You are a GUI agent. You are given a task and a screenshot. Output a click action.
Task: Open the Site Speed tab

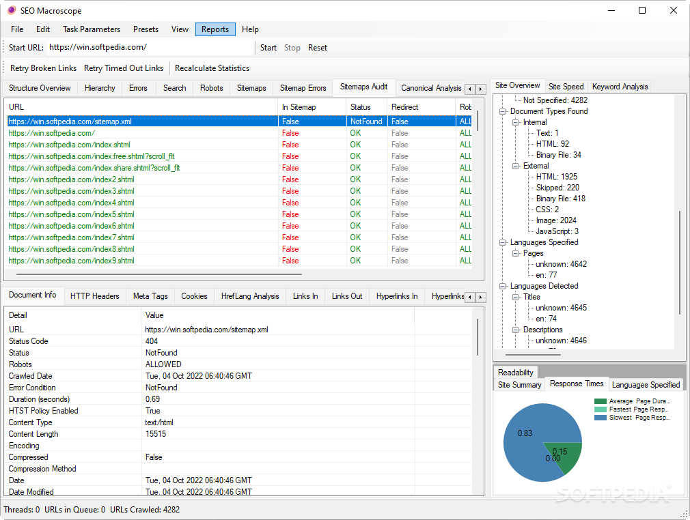click(566, 87)
